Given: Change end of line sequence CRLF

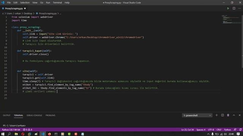Looking at the screenshot, I should coord(219,130).
